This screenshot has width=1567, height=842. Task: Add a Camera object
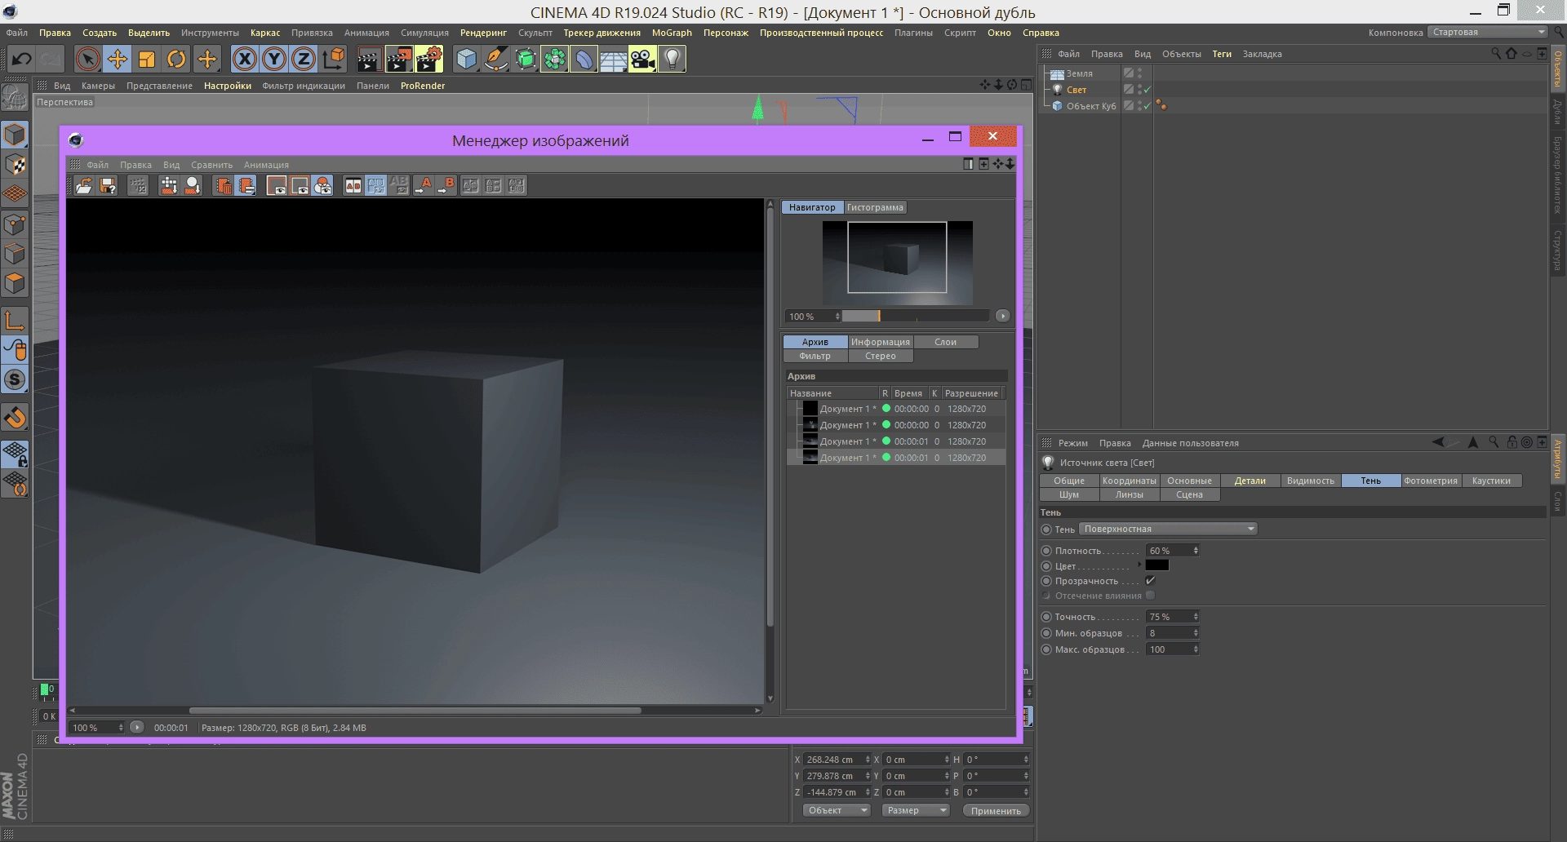642,59
